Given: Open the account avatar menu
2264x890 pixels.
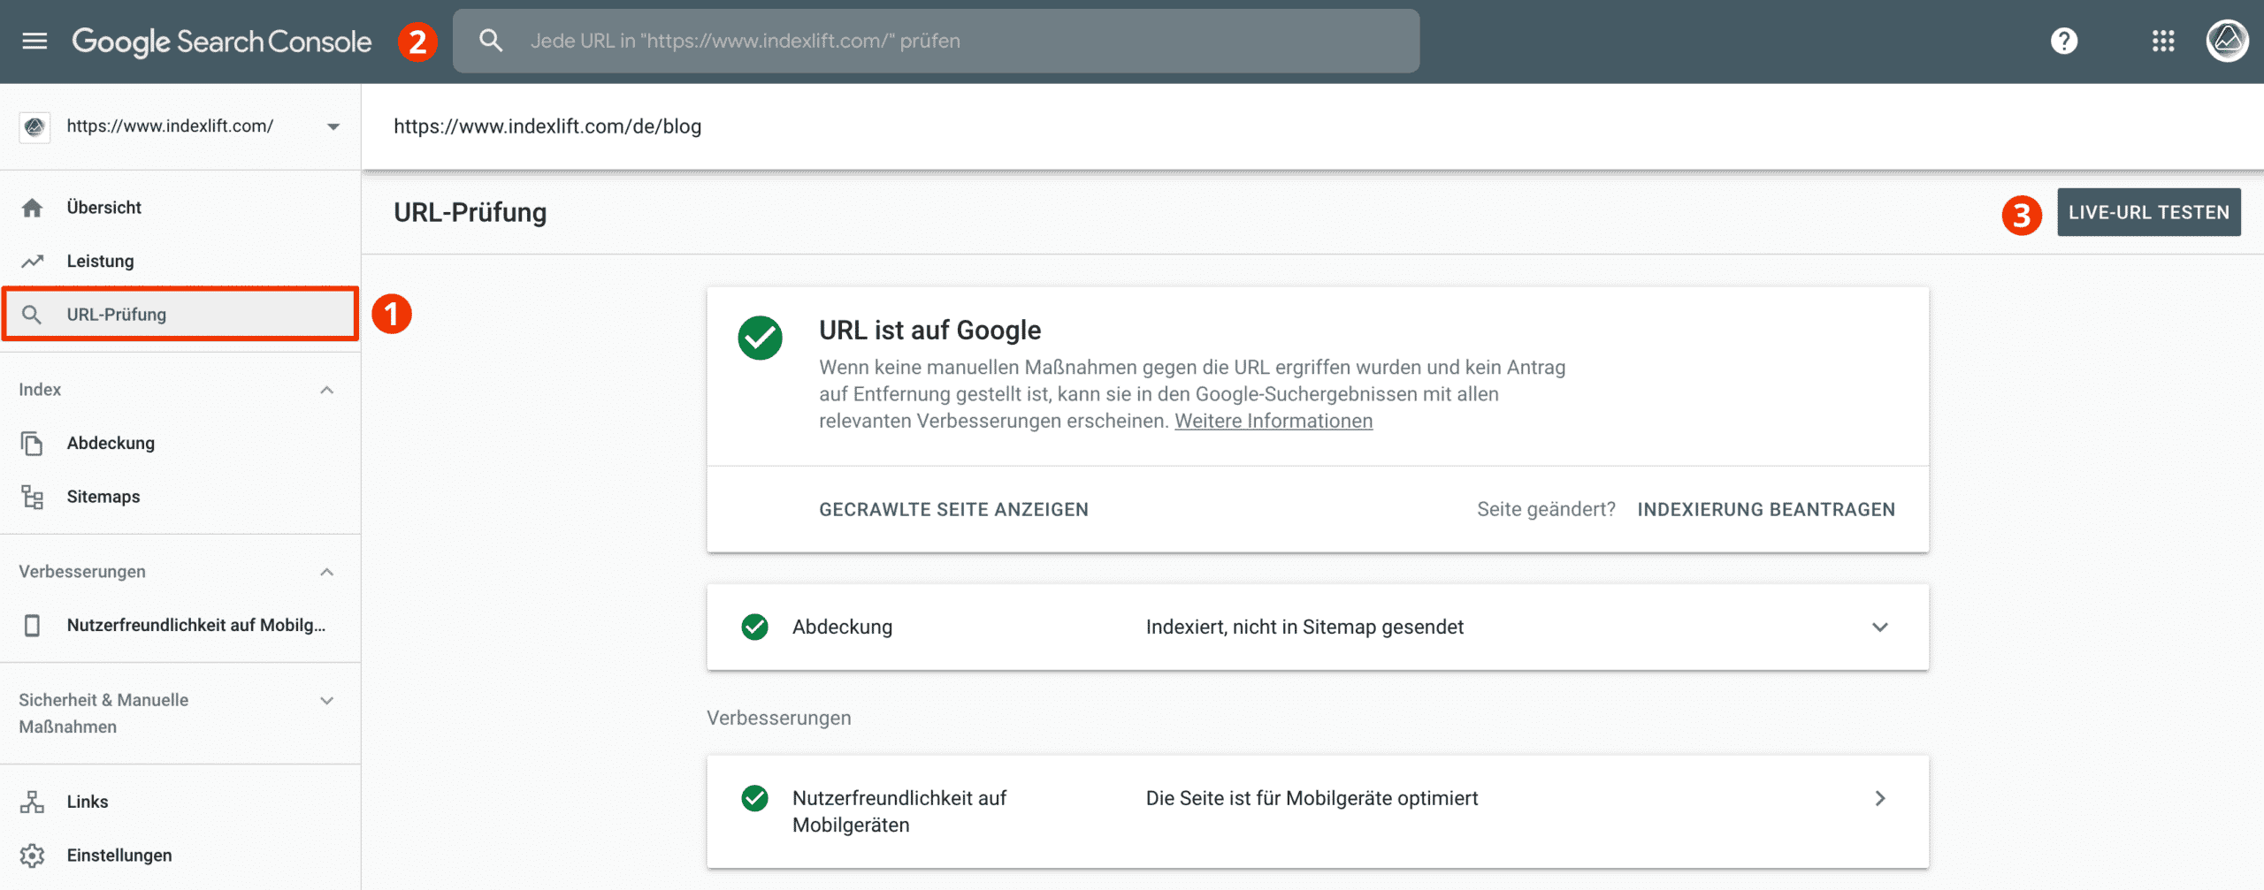Looking at the screenshot, I should pyautogui.click(x=2227, y=41).
